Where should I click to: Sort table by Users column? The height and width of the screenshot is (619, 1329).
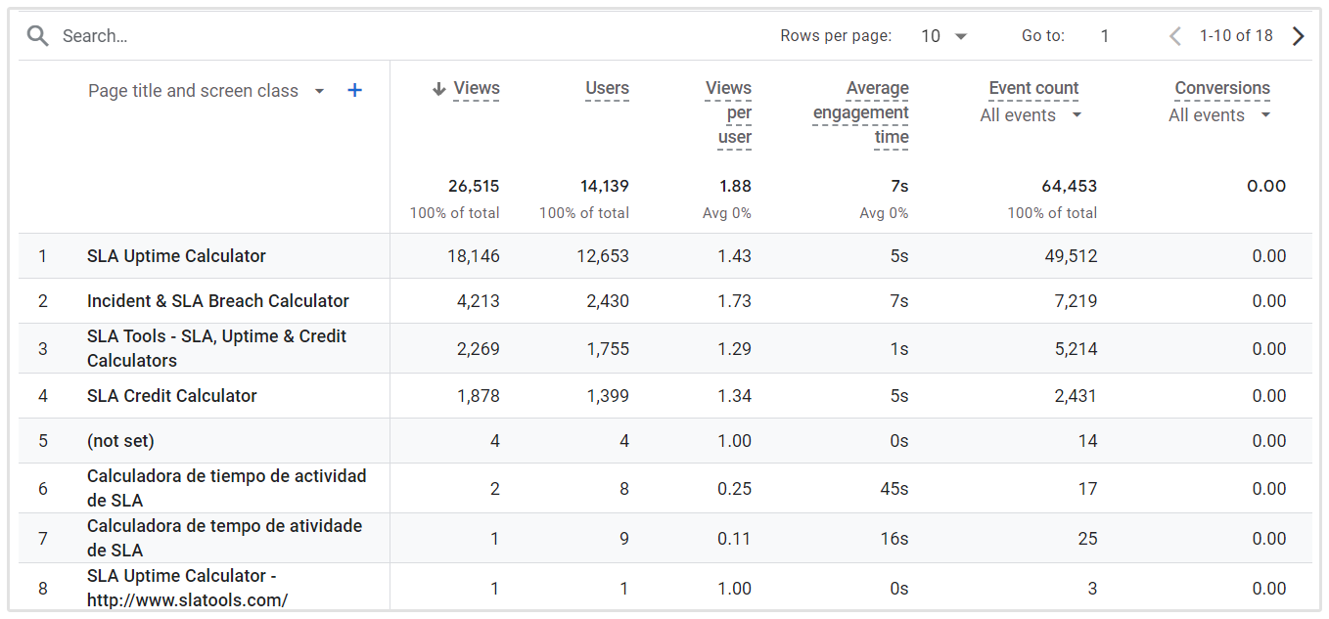[607, 88]
